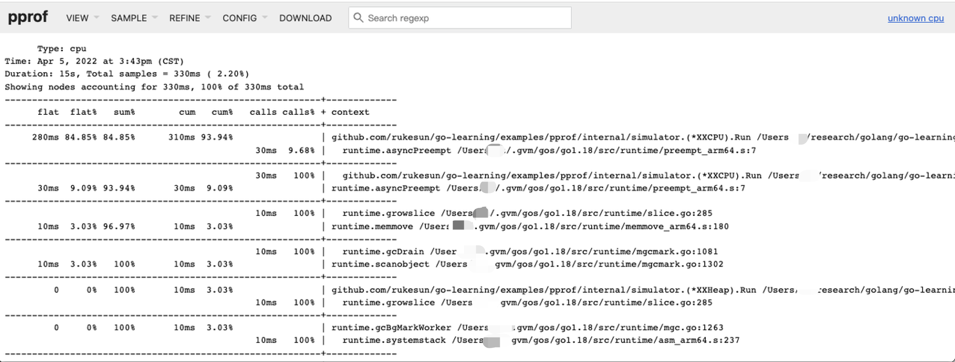Viewport: 955px width, 362px height.
Task: Click the pprof logo
Action: pyautogui.click(x=28, y=17)
